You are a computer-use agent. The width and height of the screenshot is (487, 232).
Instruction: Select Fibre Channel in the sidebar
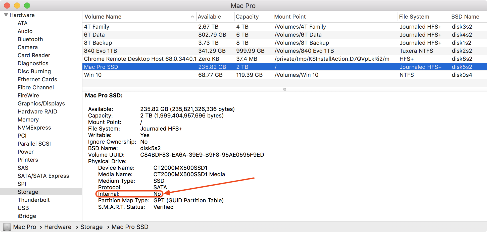point(36,87)
